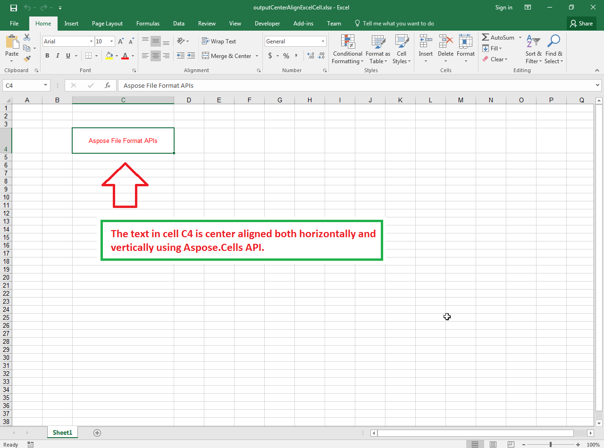Increase font size with large A icon
This screenshot has height=448, width=604.
pyautogui.click(x=121, y=41)
